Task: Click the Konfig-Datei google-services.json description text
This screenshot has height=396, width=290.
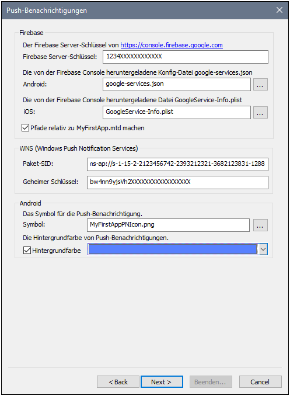Action: point(138,73)
